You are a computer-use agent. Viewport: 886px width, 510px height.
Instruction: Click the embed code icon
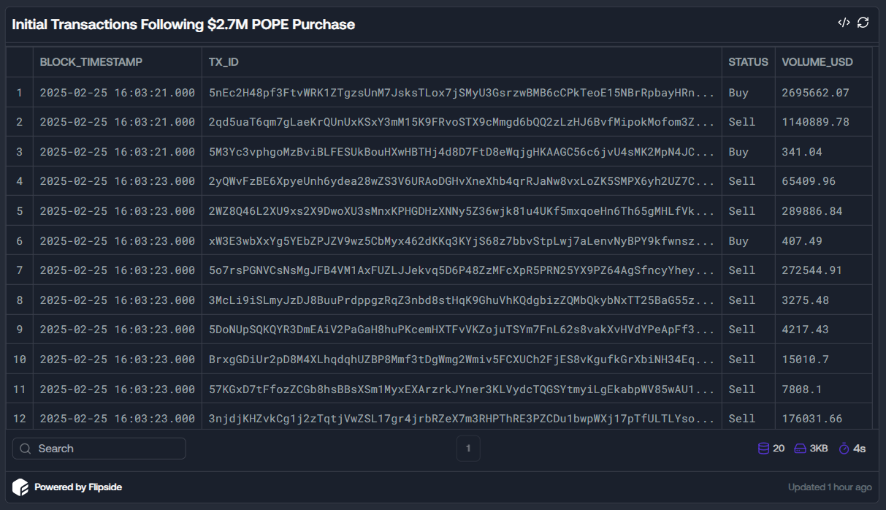pos(844,23)
